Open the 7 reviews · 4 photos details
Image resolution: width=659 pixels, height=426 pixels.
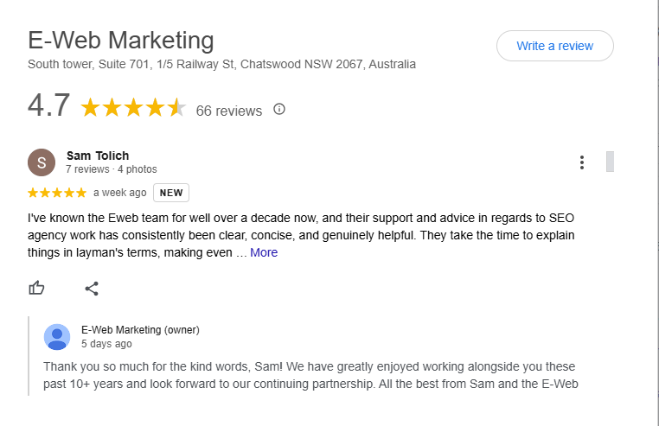[x=112, y=169]
